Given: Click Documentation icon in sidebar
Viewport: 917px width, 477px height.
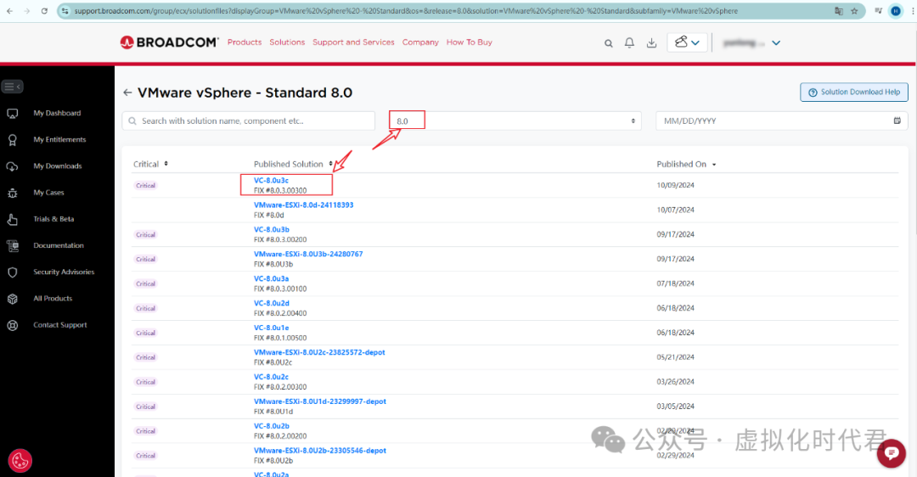Looking at the screenshot, I should 12,246.
